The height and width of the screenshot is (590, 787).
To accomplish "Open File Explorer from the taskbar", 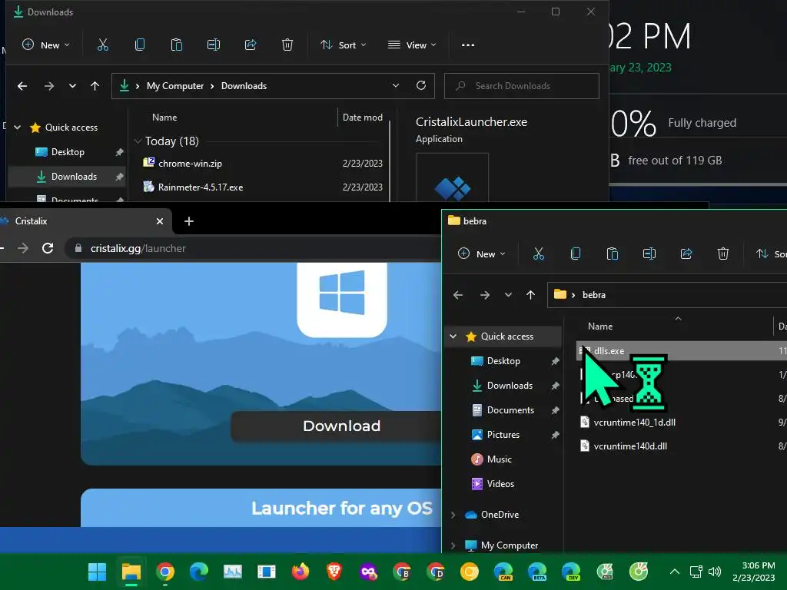I will click(131, 572).
